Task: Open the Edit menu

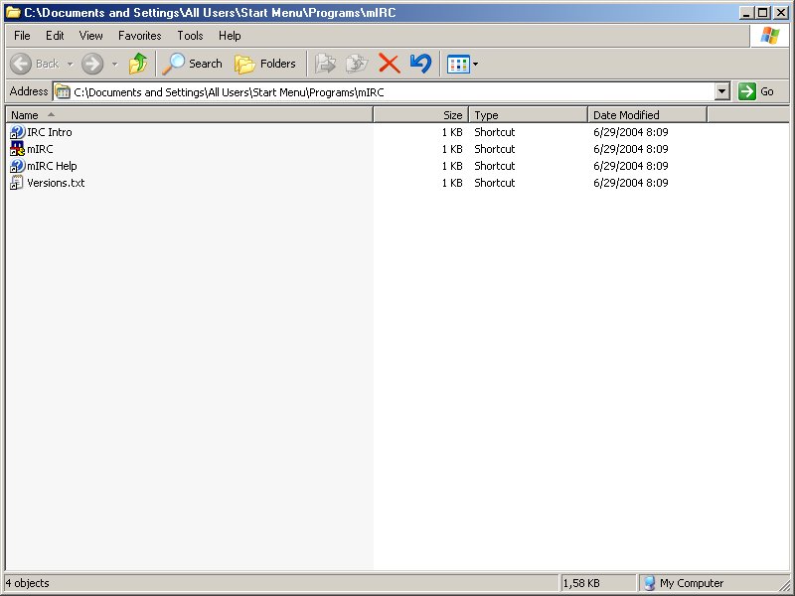Action: coord(55,36)
